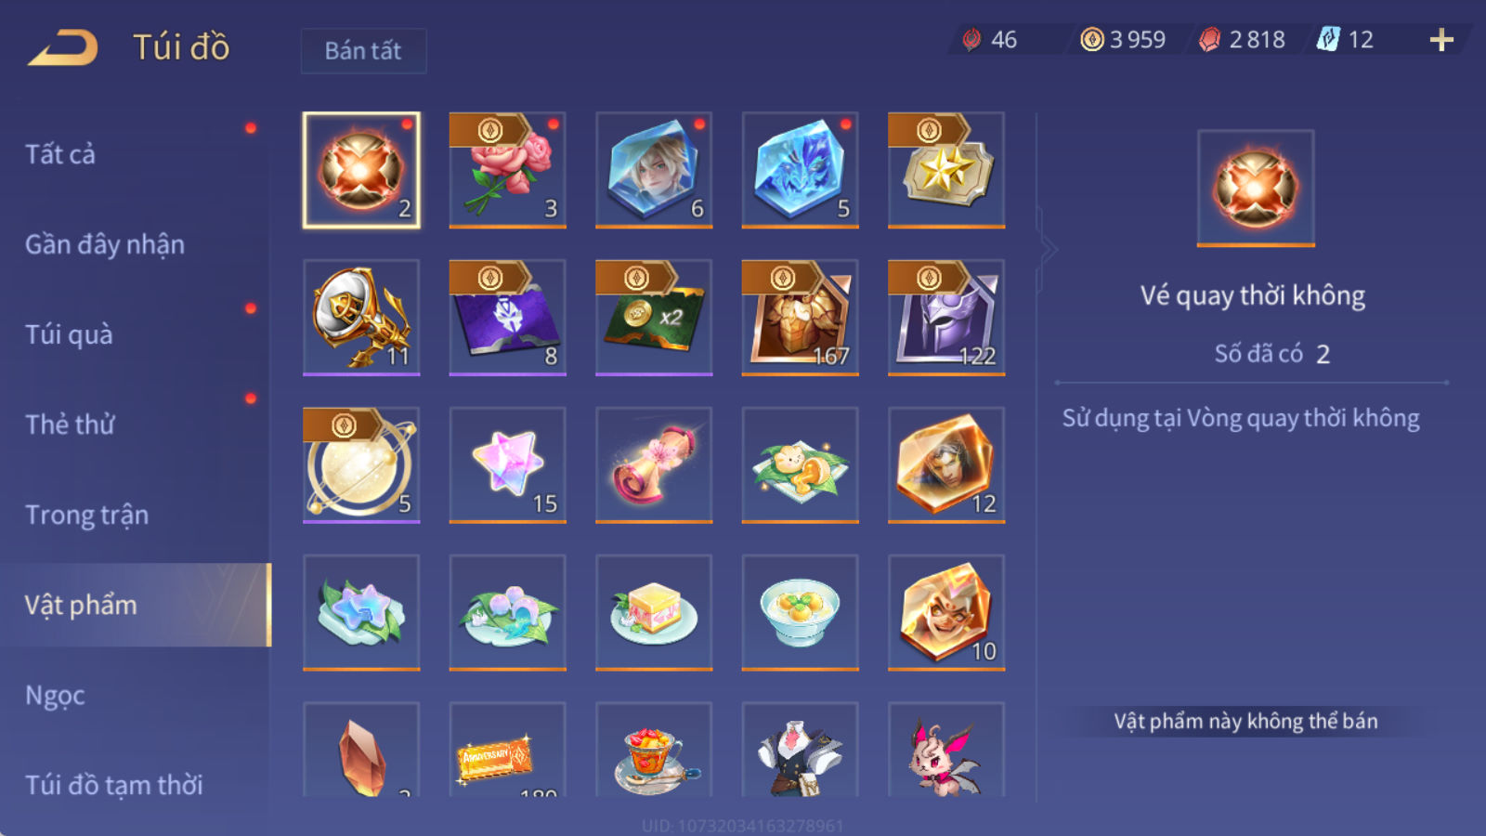Select the blue hero crystal with 6

(x=654, y=170)
